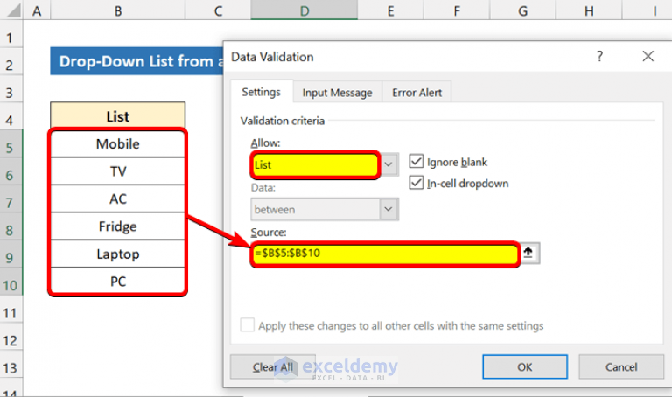The image size is (672, 397).
Task: Close the Data Validation dialog
Action: 648,56
